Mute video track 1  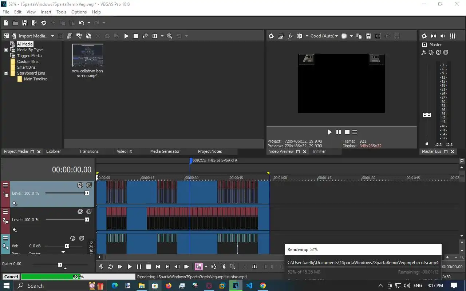click(80, 185)
